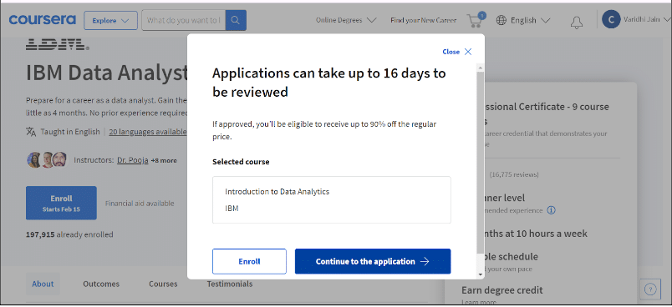Click the Earn degree credit heading
This screenshot has height=307, width=672.
point(501,289)
